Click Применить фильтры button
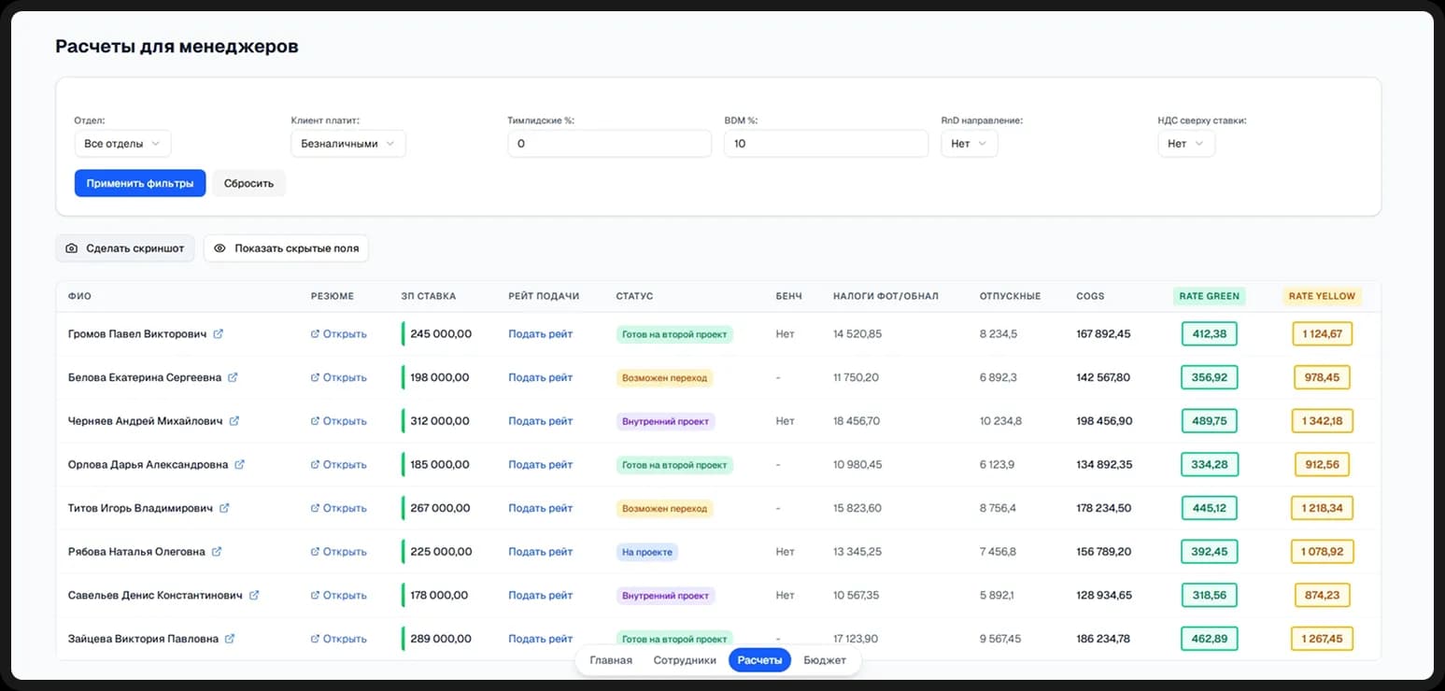Image resolution: width=1445 pixels, height=691 pixels. click(x=140, y=183)
